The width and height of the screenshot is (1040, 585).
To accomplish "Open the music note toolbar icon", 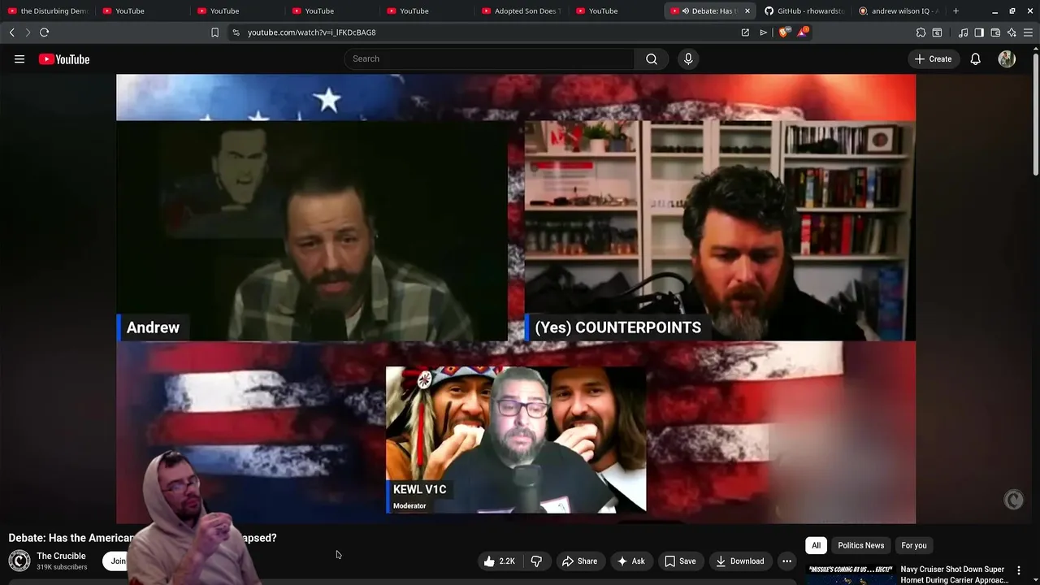I will click(963, 32).
